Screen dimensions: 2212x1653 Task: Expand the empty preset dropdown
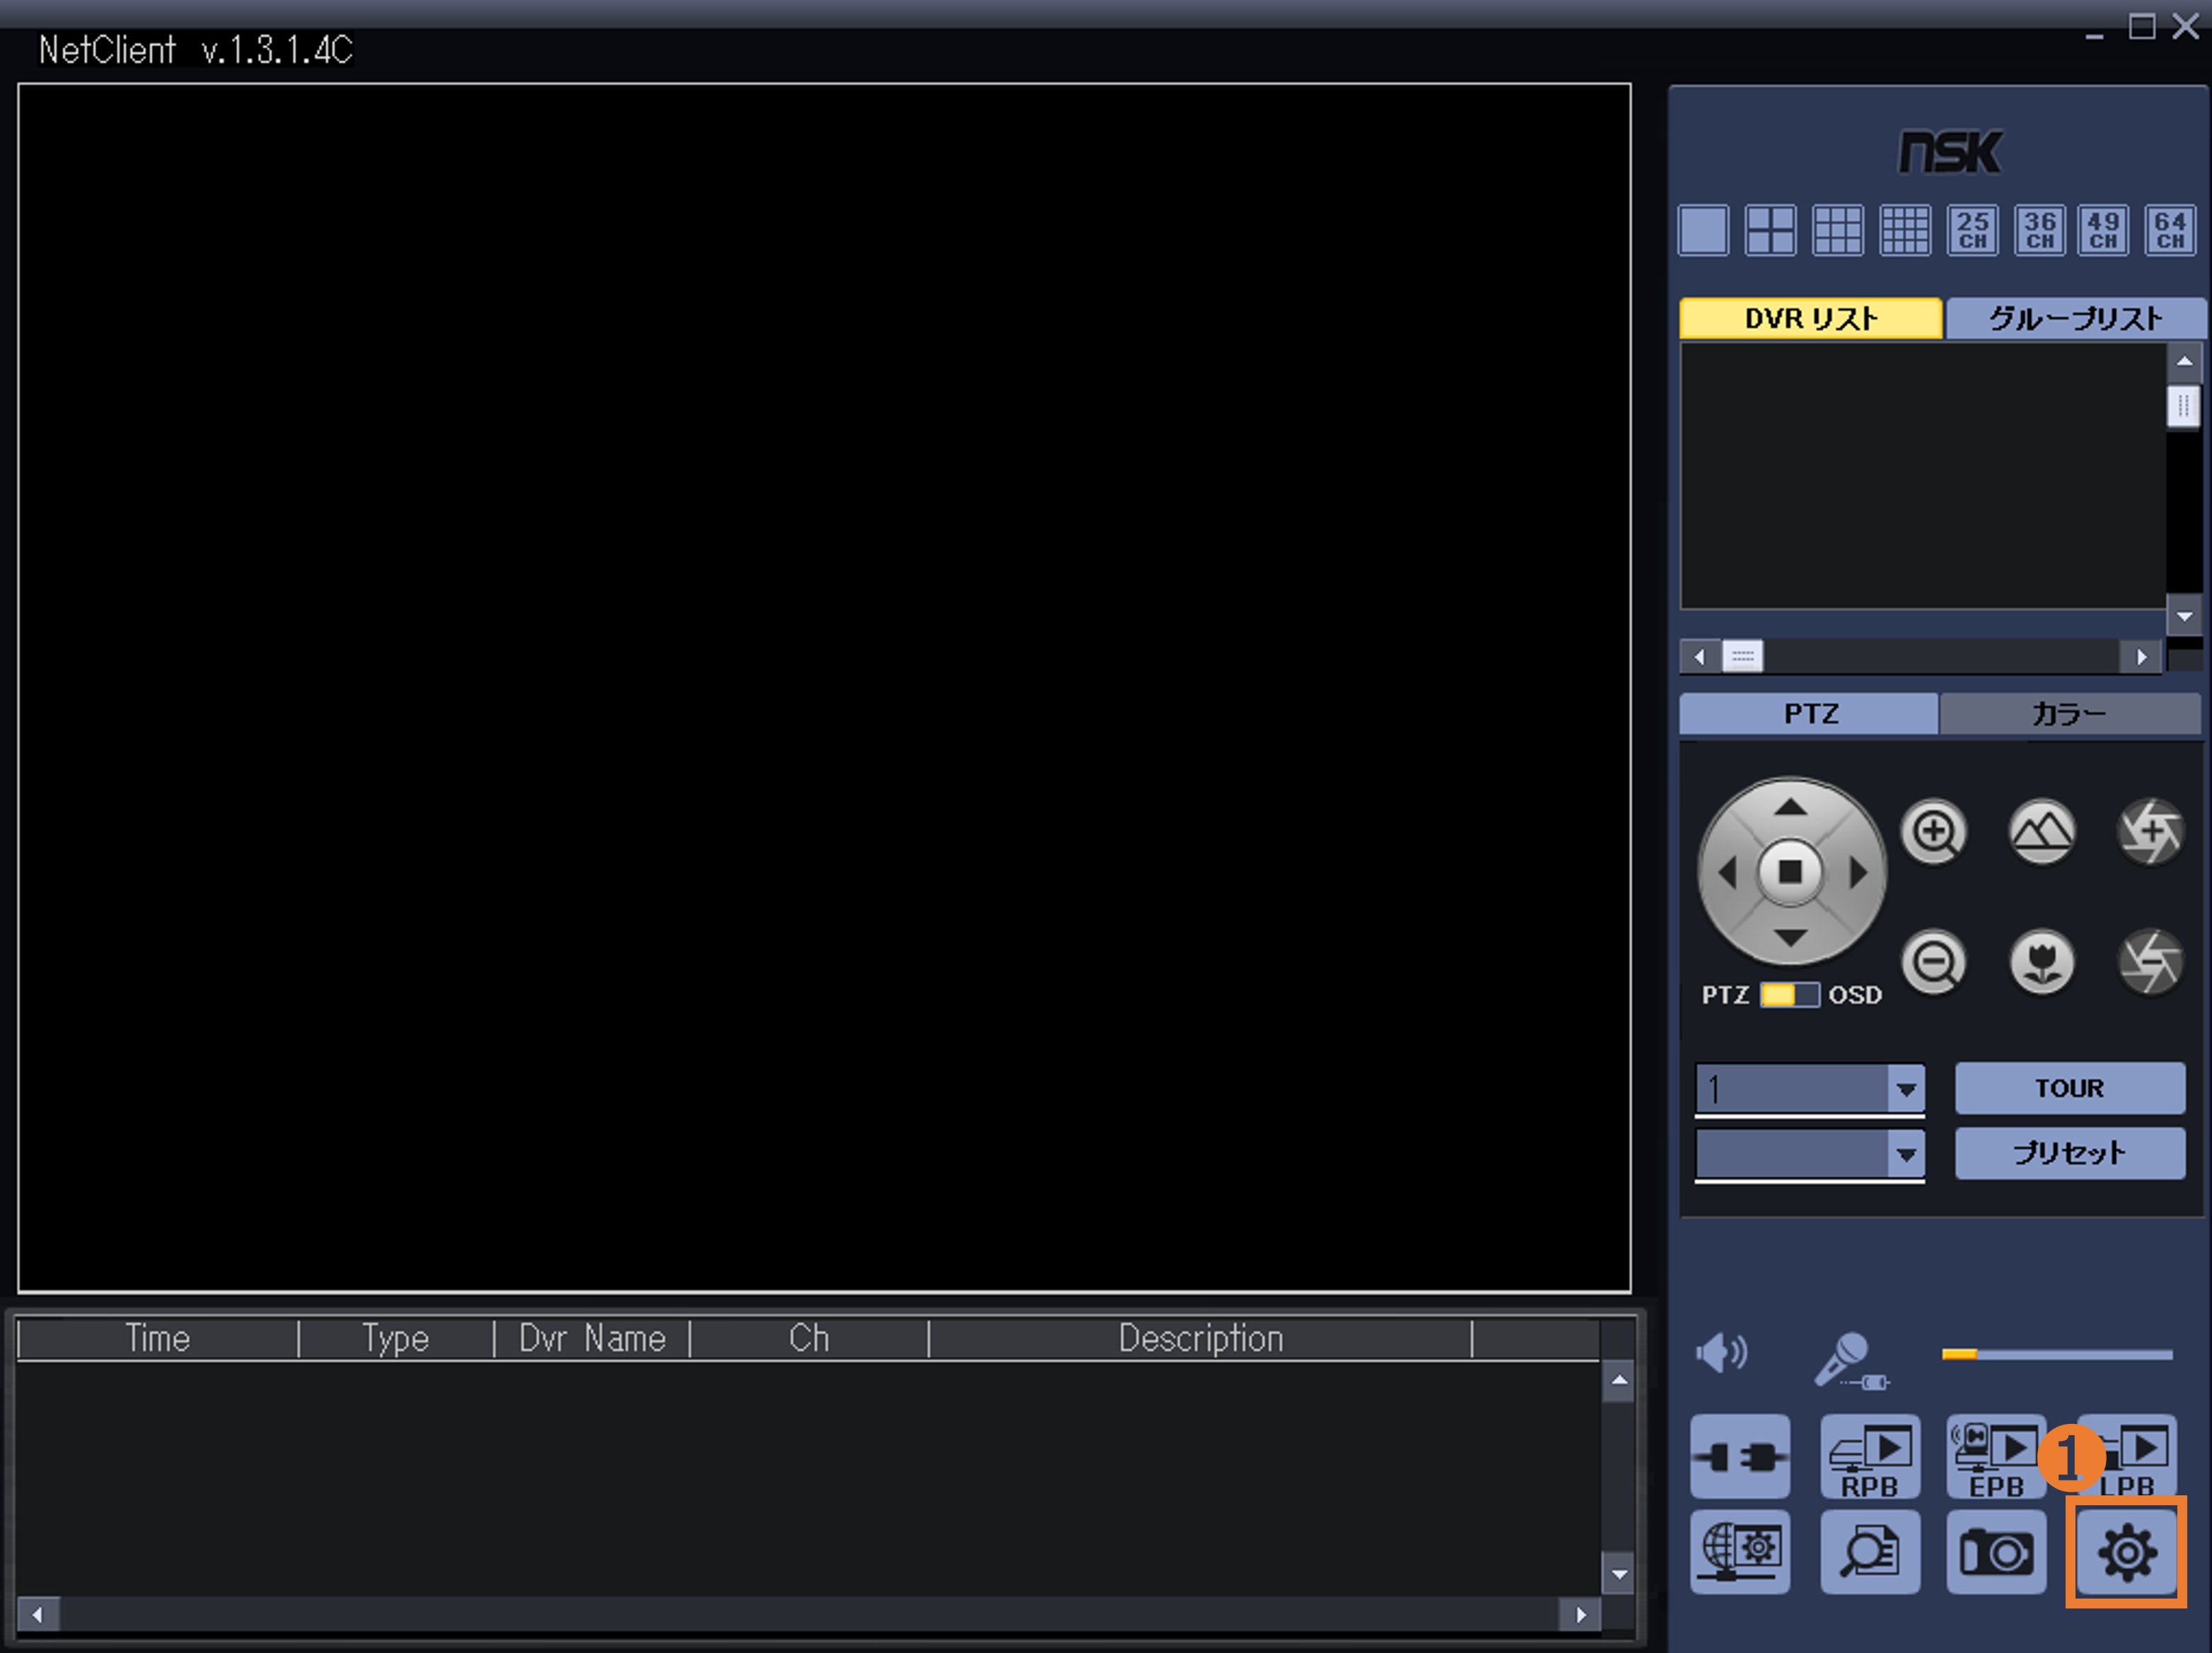1906,1154
